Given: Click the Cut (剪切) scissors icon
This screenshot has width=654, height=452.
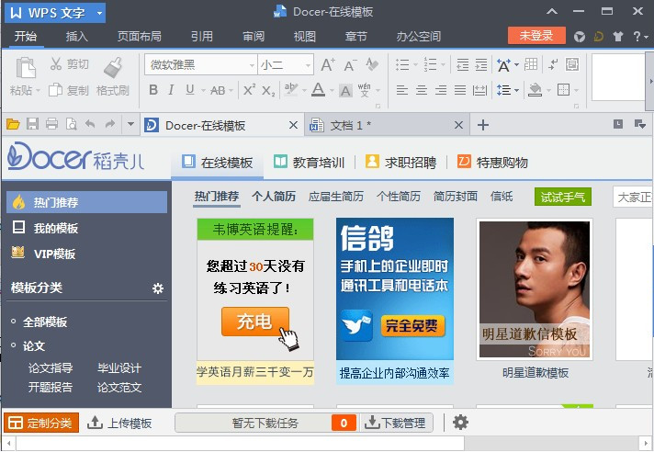Looking at the screenshot, I should tap(56, 63).
